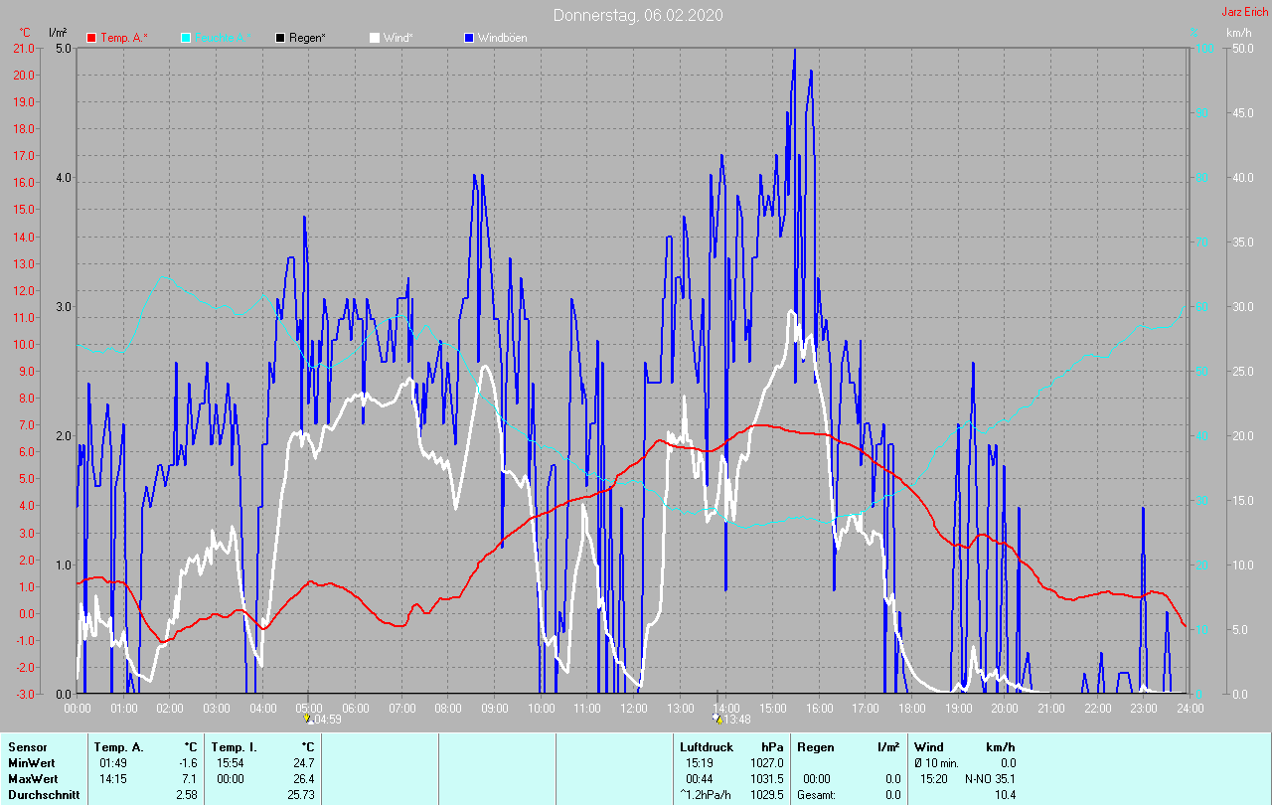Image resolution: width=1272 pixels, height=805 pixels.
Task: Click the cyan Feuchte A. legend square
Action: 186,38
